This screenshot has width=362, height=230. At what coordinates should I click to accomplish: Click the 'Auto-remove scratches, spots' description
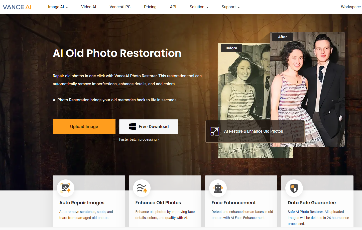(x=86, y=215)
